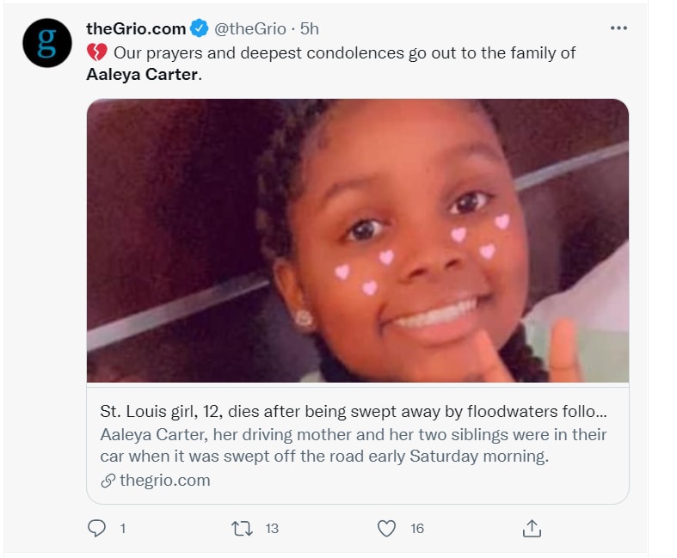Click the like count of 16

coord(417,529)
